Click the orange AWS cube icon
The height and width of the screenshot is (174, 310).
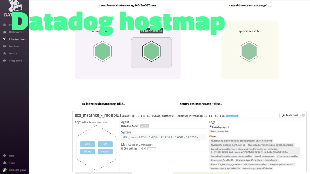tap(210, 136)
